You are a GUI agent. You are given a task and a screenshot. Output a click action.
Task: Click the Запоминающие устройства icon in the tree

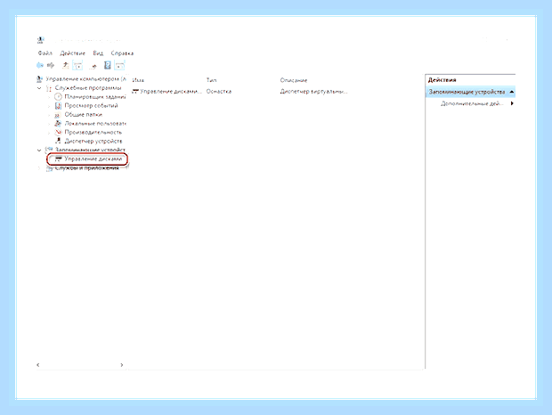tap(49, 150)
